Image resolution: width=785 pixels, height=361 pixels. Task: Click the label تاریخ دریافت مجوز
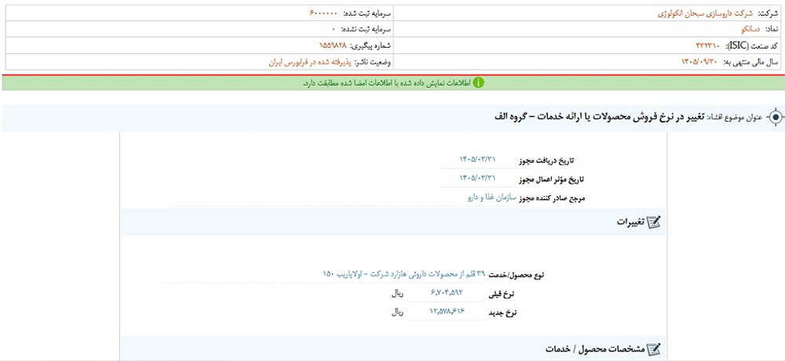[x=548, y=161]
